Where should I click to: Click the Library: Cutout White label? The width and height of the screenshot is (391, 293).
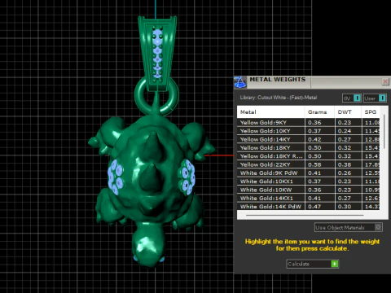point(278,98)
